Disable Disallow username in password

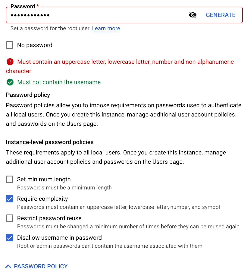tap(9, 238)
